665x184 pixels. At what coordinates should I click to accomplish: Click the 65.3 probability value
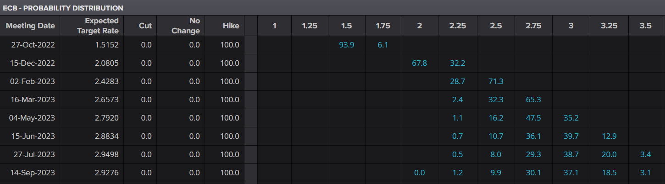533,100
